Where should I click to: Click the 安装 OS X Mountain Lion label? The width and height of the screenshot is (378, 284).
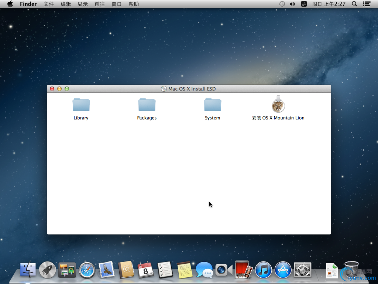(x=278, y=118)
